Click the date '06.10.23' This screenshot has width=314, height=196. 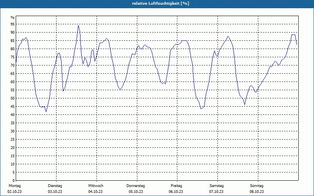coord(176,192)
